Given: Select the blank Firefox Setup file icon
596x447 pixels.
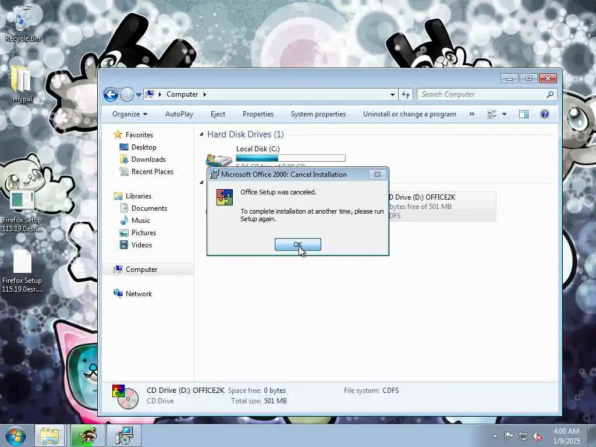Looking at the screenshot, I should 22,271.
